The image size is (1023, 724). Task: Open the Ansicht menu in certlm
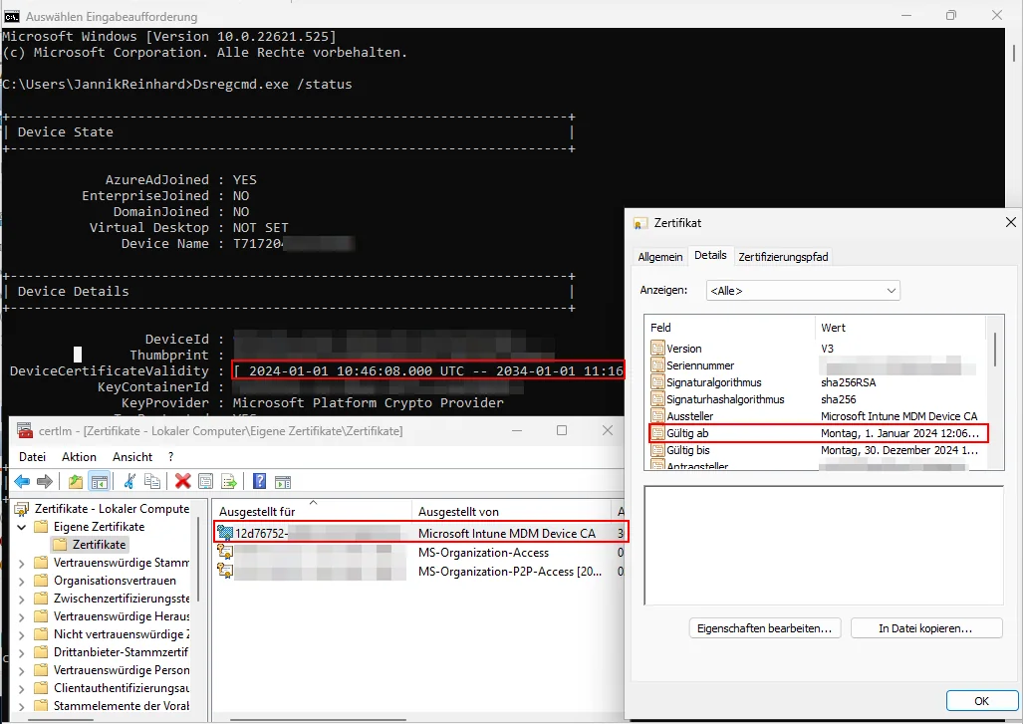[132, 457]
